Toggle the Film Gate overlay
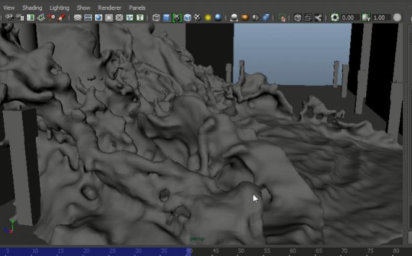The image size is (412, 256). (x=88, y=18)
